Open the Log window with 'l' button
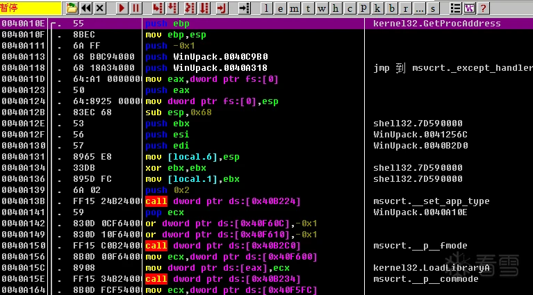The height and width of the screenshot is (295, 533). click(266, 8)
